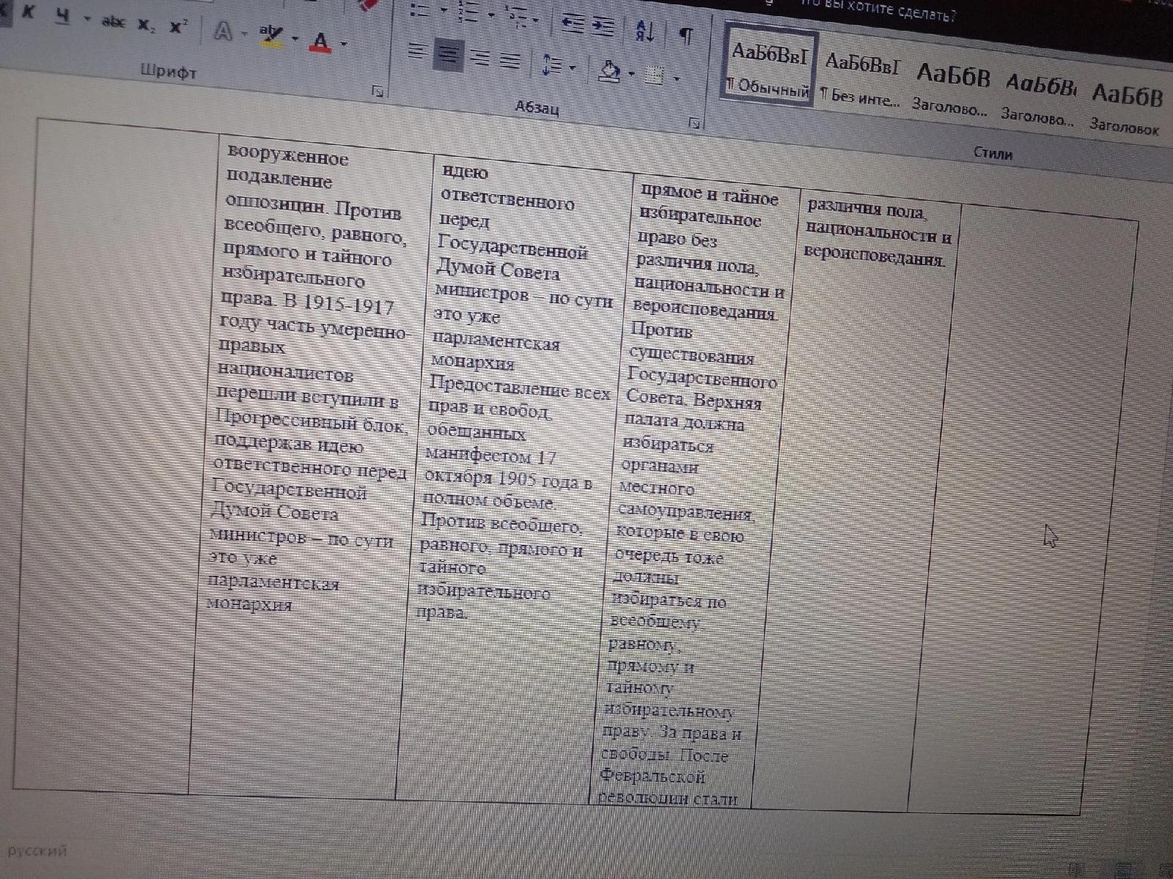This screenshot has width=1173, height=879.
Task: Apply strikethrough with the abc button
Action: pyautogui.click(x=113, y=22)
